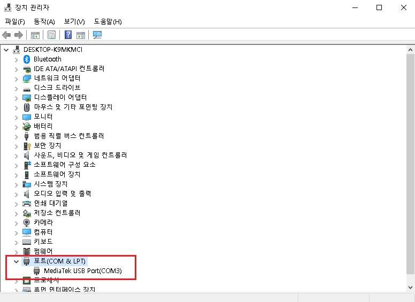This screenshot has width=415, height=302.
Task: Expand the 네트워크 어댑터 node
Action: 16,79
